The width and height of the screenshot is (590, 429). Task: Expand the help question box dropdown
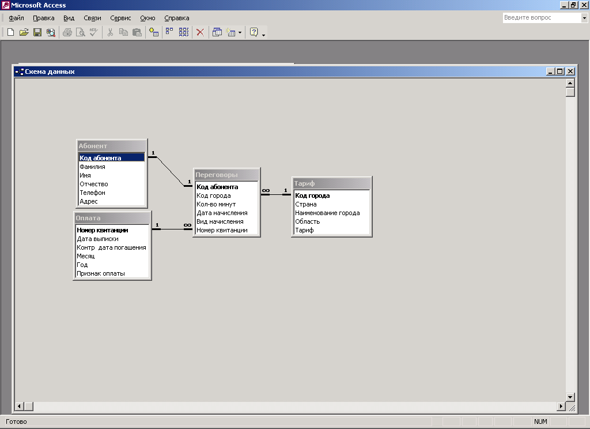[x=584, y=18]
